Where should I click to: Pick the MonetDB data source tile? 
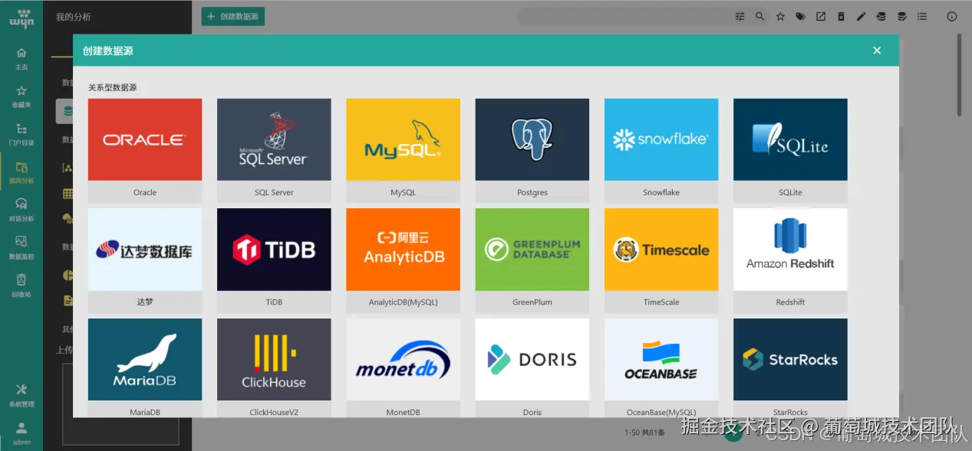(x=403, y=368)
